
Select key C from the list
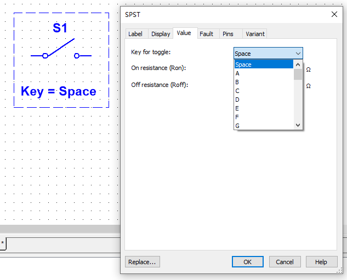tap(264, 91)
